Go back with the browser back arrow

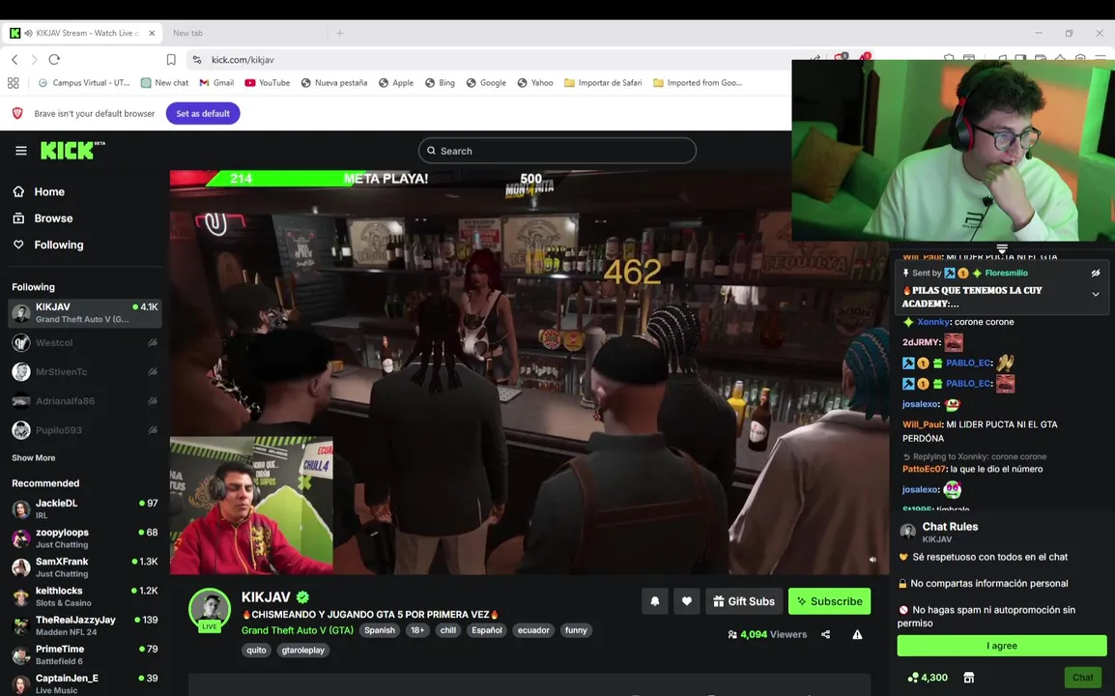point(14,60)
